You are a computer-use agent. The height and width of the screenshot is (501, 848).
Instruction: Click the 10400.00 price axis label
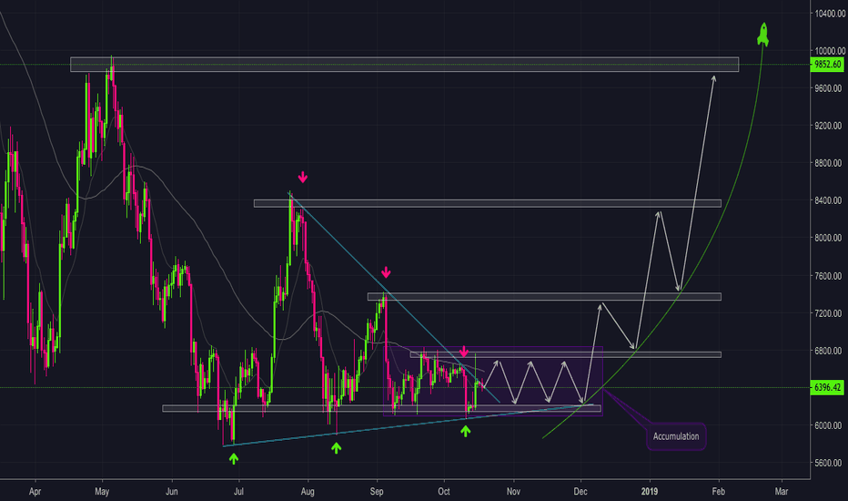click(830, 14)
